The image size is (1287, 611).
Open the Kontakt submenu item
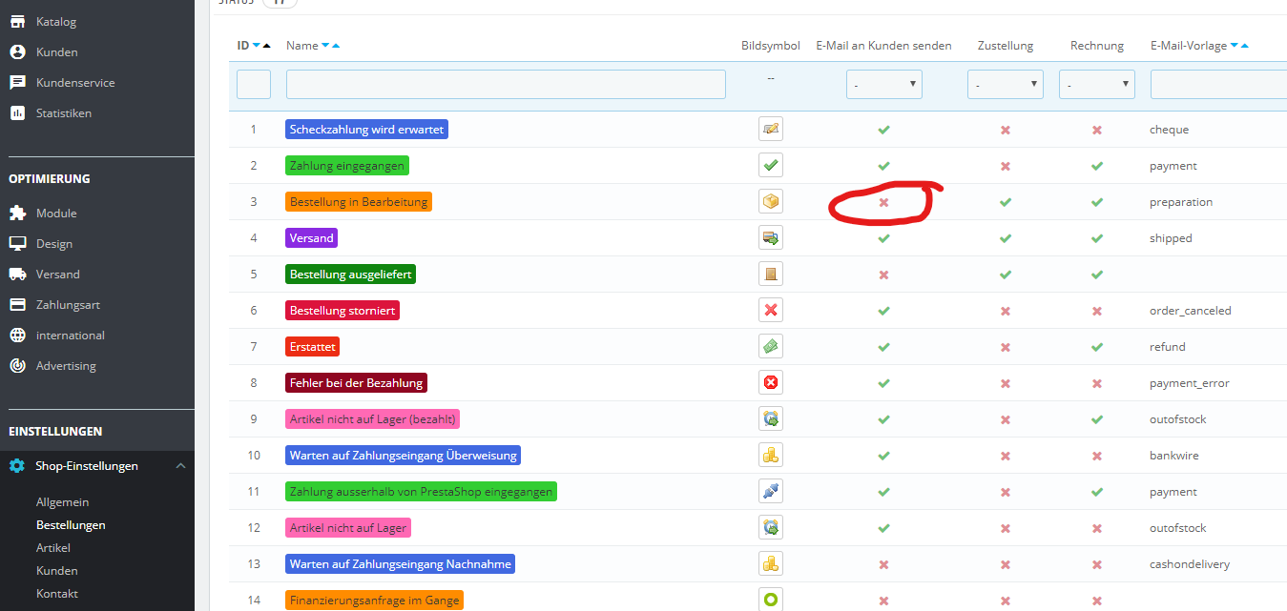pos(57,594)
